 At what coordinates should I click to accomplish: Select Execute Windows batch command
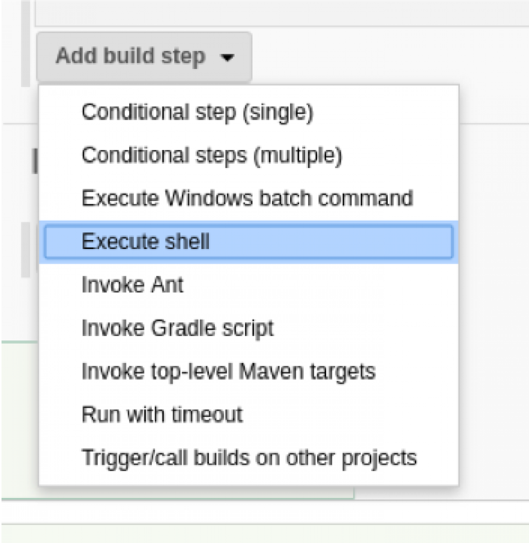(247, 198)
